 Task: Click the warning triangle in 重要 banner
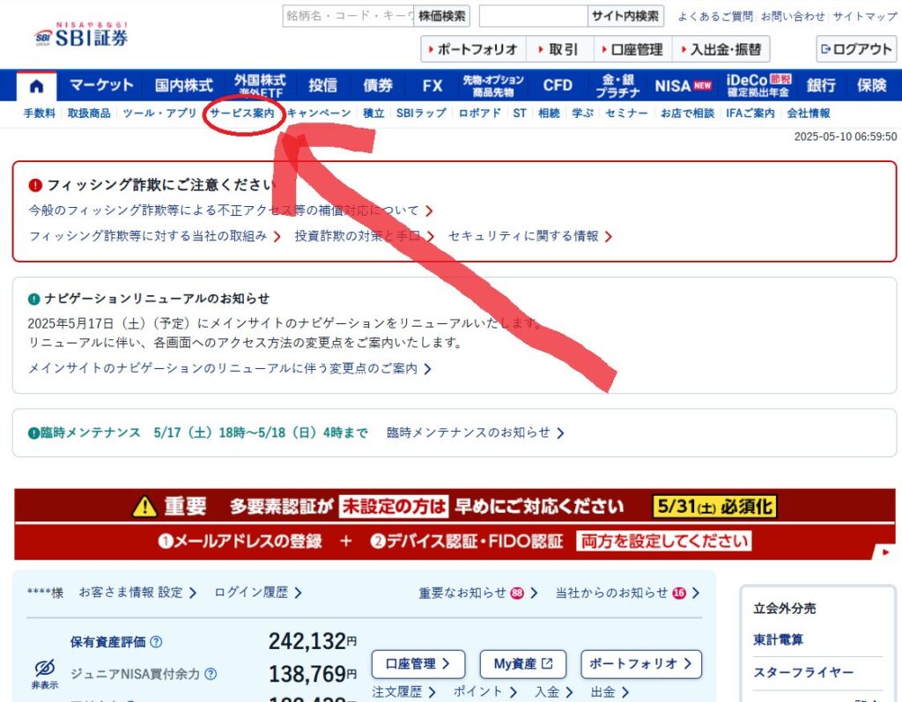click(x=144, y=506)
